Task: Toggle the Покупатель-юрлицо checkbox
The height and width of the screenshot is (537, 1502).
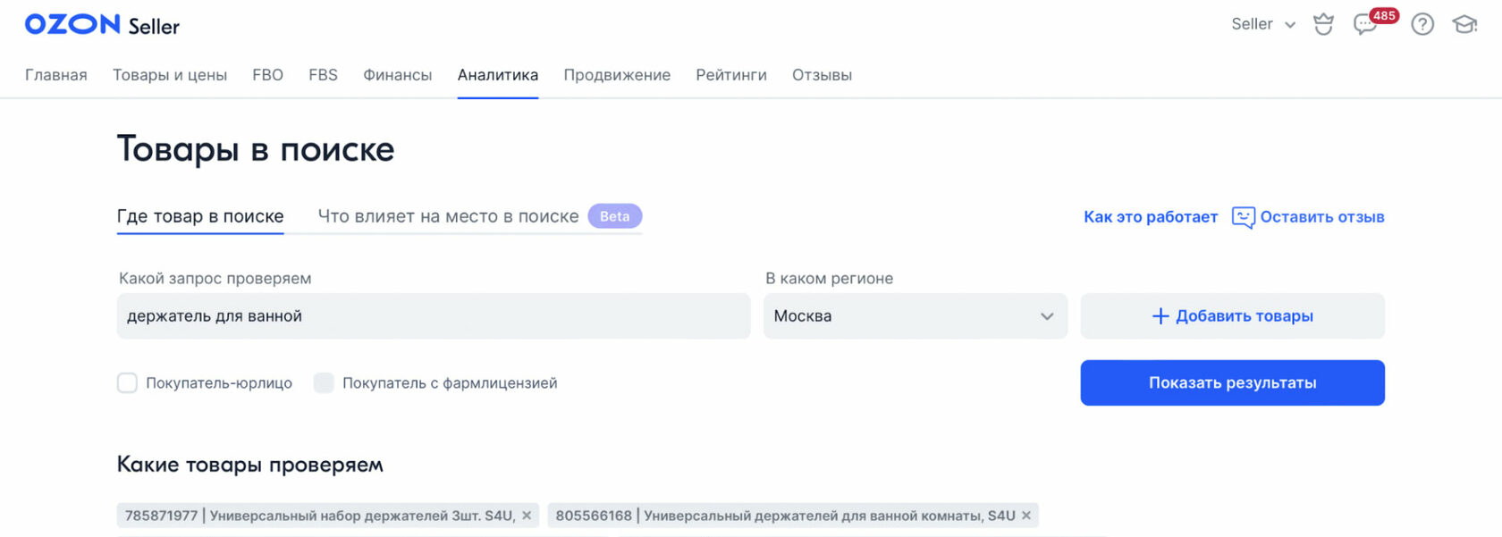Action: [x=127, y=383]
